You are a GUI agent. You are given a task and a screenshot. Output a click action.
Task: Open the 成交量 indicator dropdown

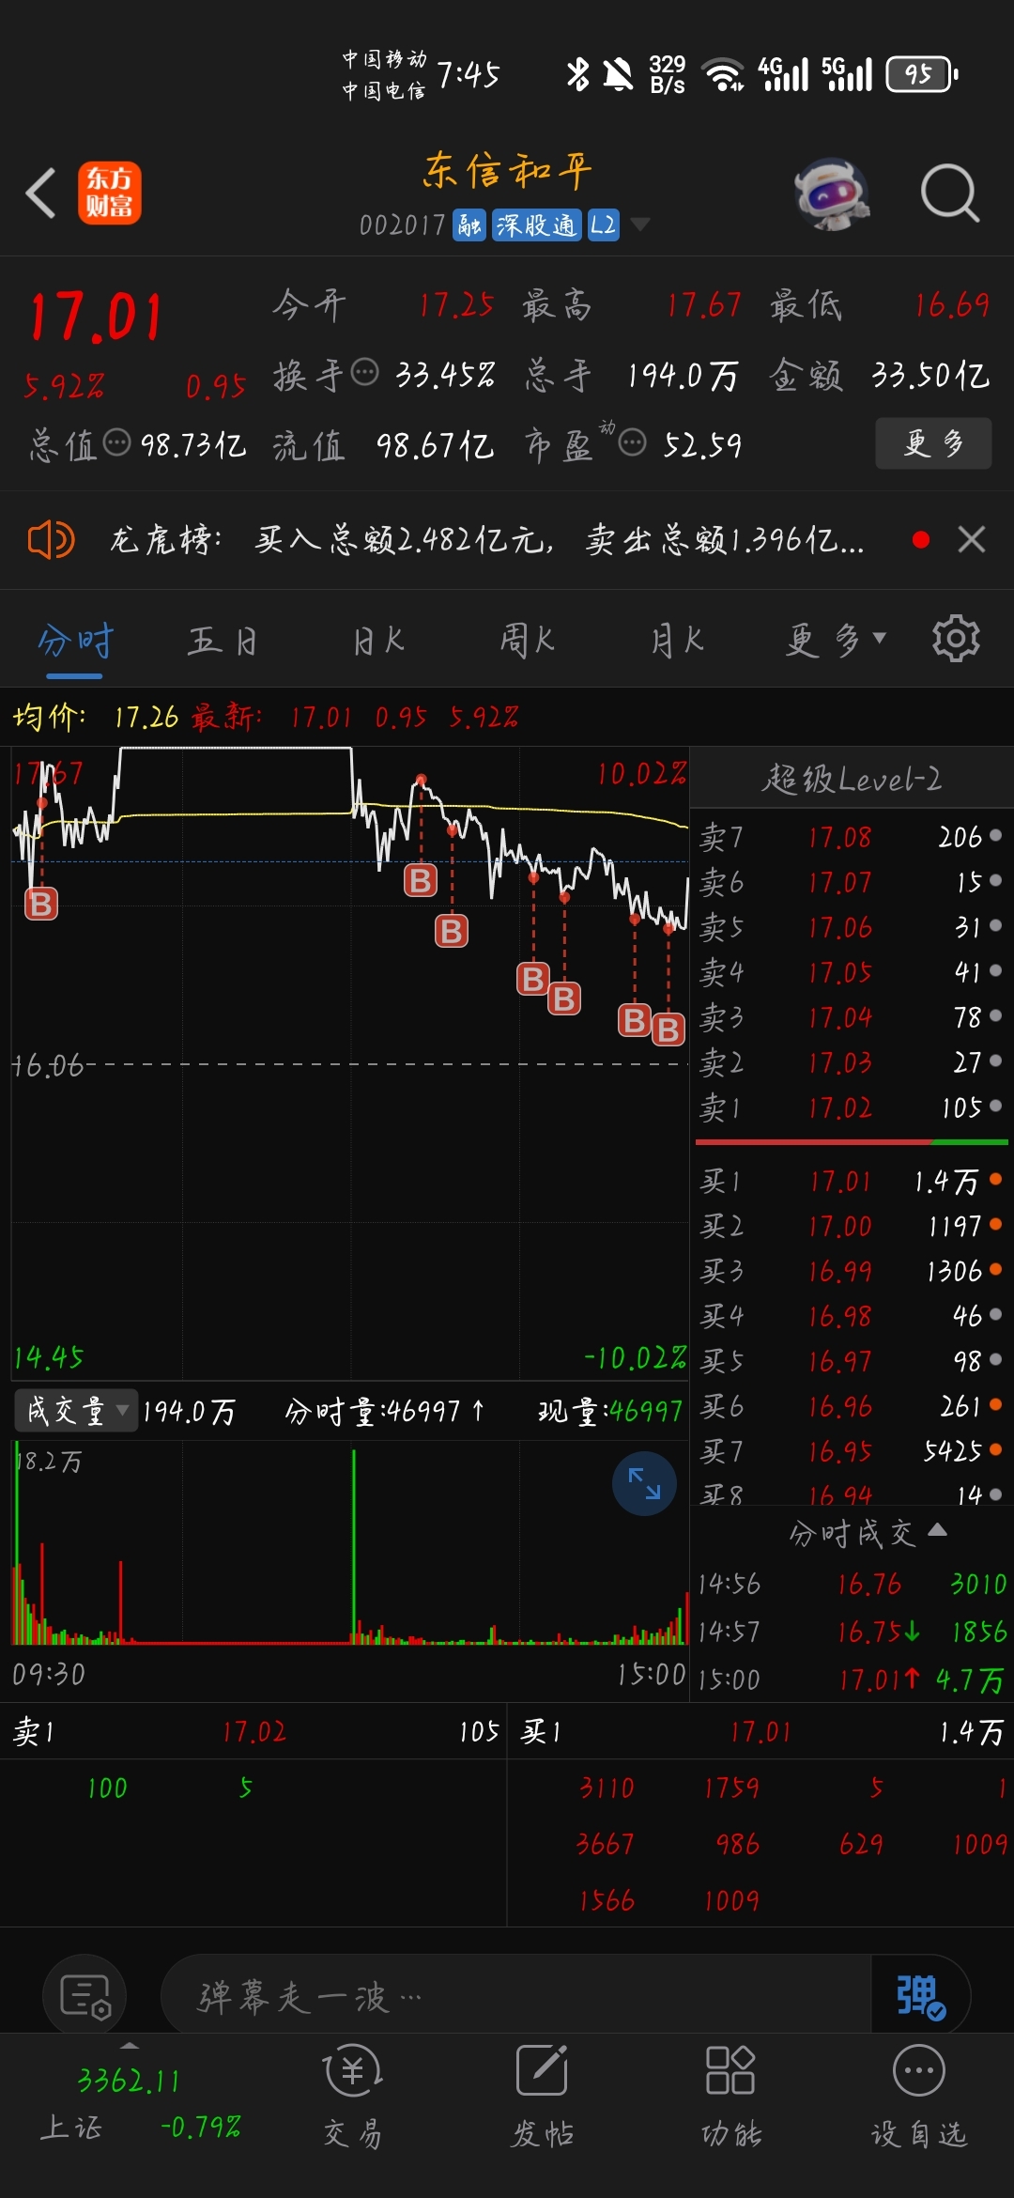(76, 1410)
